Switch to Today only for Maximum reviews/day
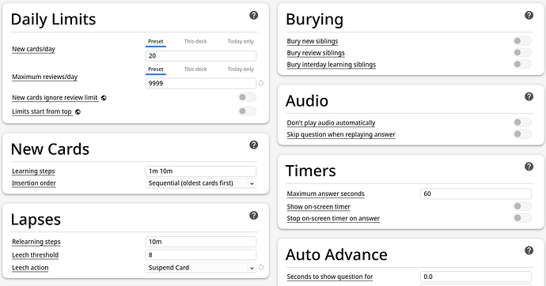This screenshot has width=546, height=286. point(241,70)
